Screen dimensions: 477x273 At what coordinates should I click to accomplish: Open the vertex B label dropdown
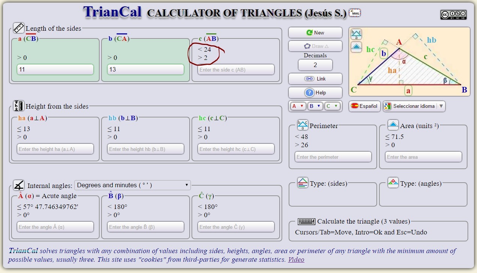[315, 106]
